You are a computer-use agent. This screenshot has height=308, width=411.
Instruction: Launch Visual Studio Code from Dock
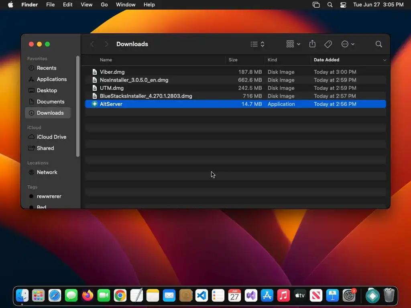202,296
